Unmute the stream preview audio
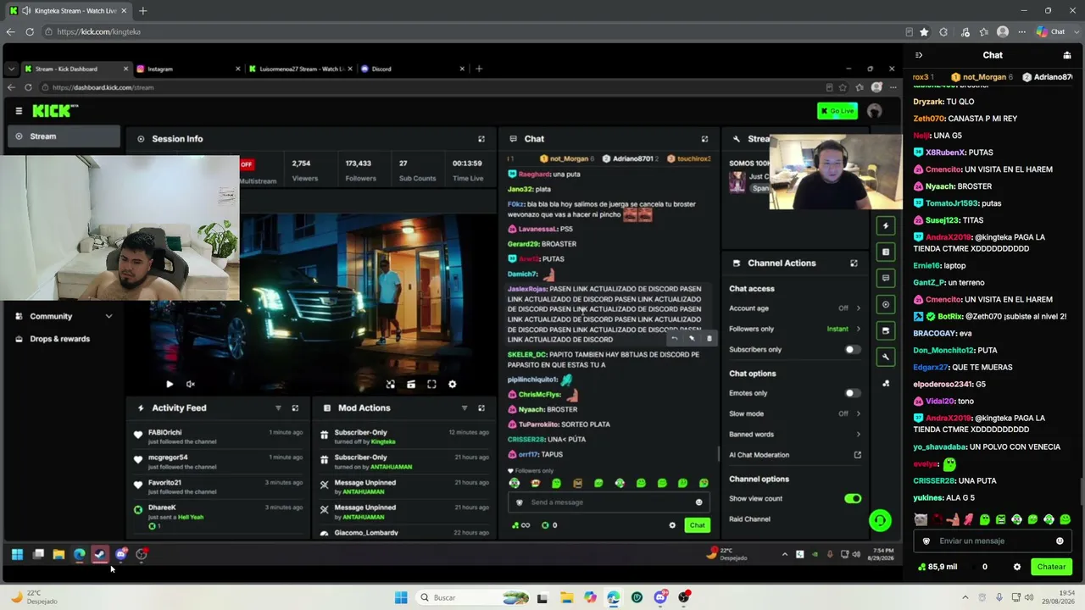The height and width of the screenshot is (610, 1085). coord(191,385)
